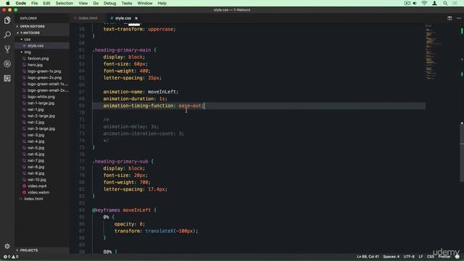464x261 pixels.
Task: Open the Edit menu
Action: [46, 3]
